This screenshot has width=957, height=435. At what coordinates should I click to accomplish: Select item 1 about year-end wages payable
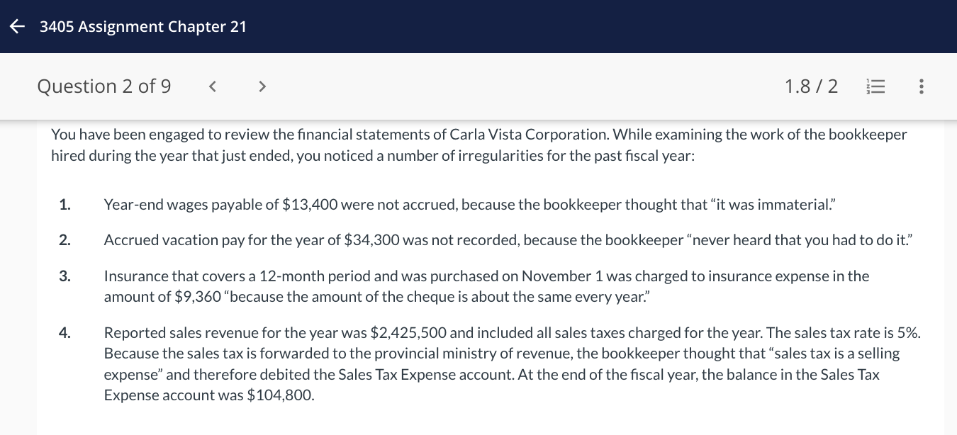pos(469,204)
